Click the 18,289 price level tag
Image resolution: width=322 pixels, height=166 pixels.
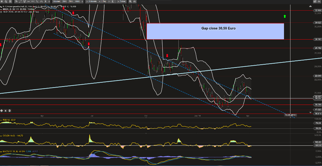318,105
